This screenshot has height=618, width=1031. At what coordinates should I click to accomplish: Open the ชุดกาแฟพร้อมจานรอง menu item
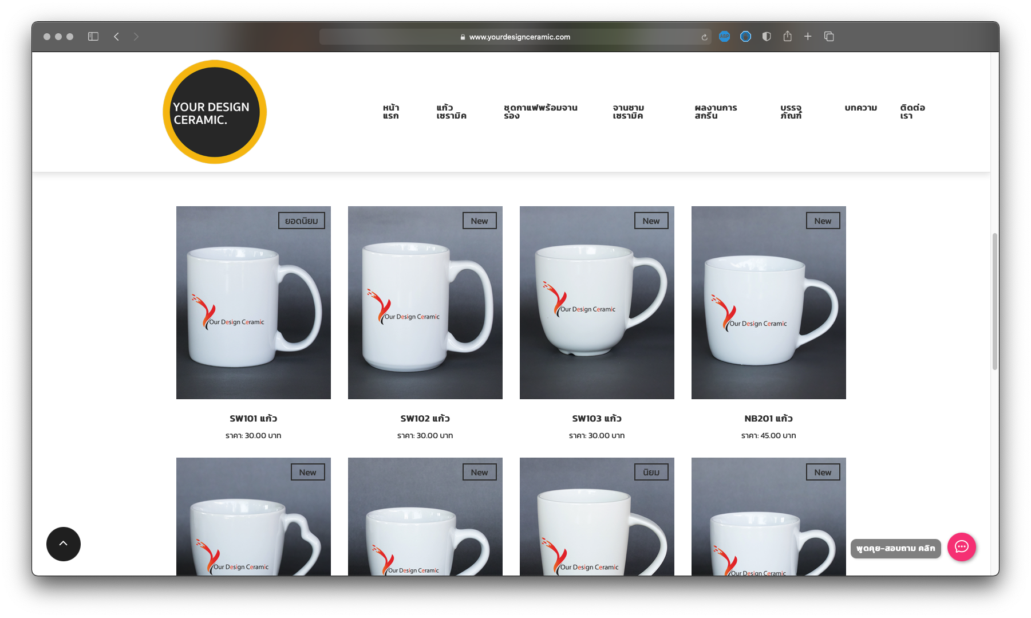pyautogui.click(x=540, y=112)
